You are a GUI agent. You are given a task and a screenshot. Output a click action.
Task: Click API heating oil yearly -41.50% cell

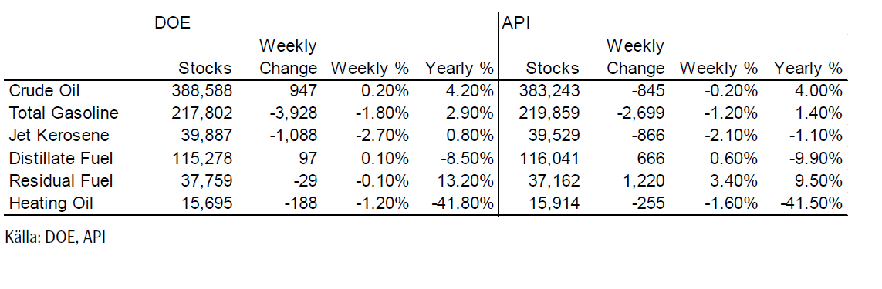coord(810,203)
